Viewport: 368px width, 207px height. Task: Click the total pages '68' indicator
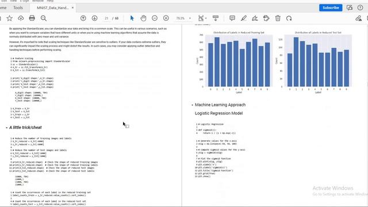(x=117, y=18)
